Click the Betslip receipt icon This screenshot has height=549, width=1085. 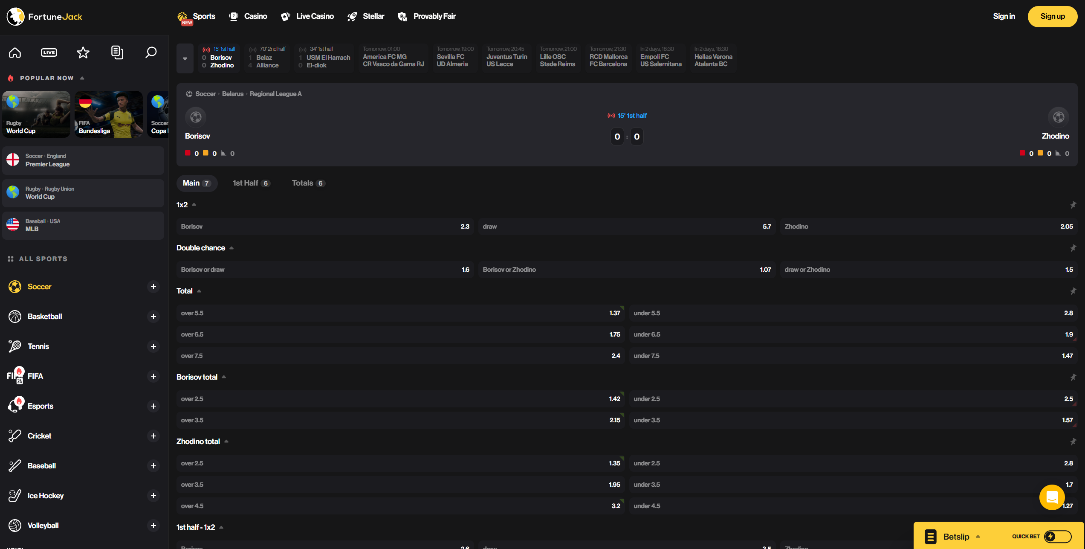(931, 537)
